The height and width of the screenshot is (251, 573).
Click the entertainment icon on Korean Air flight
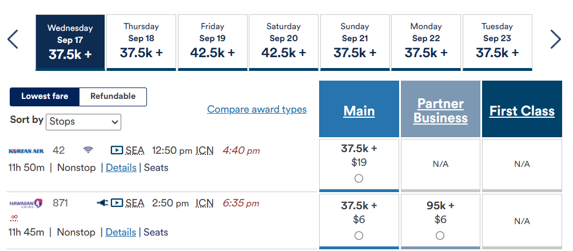tap(117, 150)
